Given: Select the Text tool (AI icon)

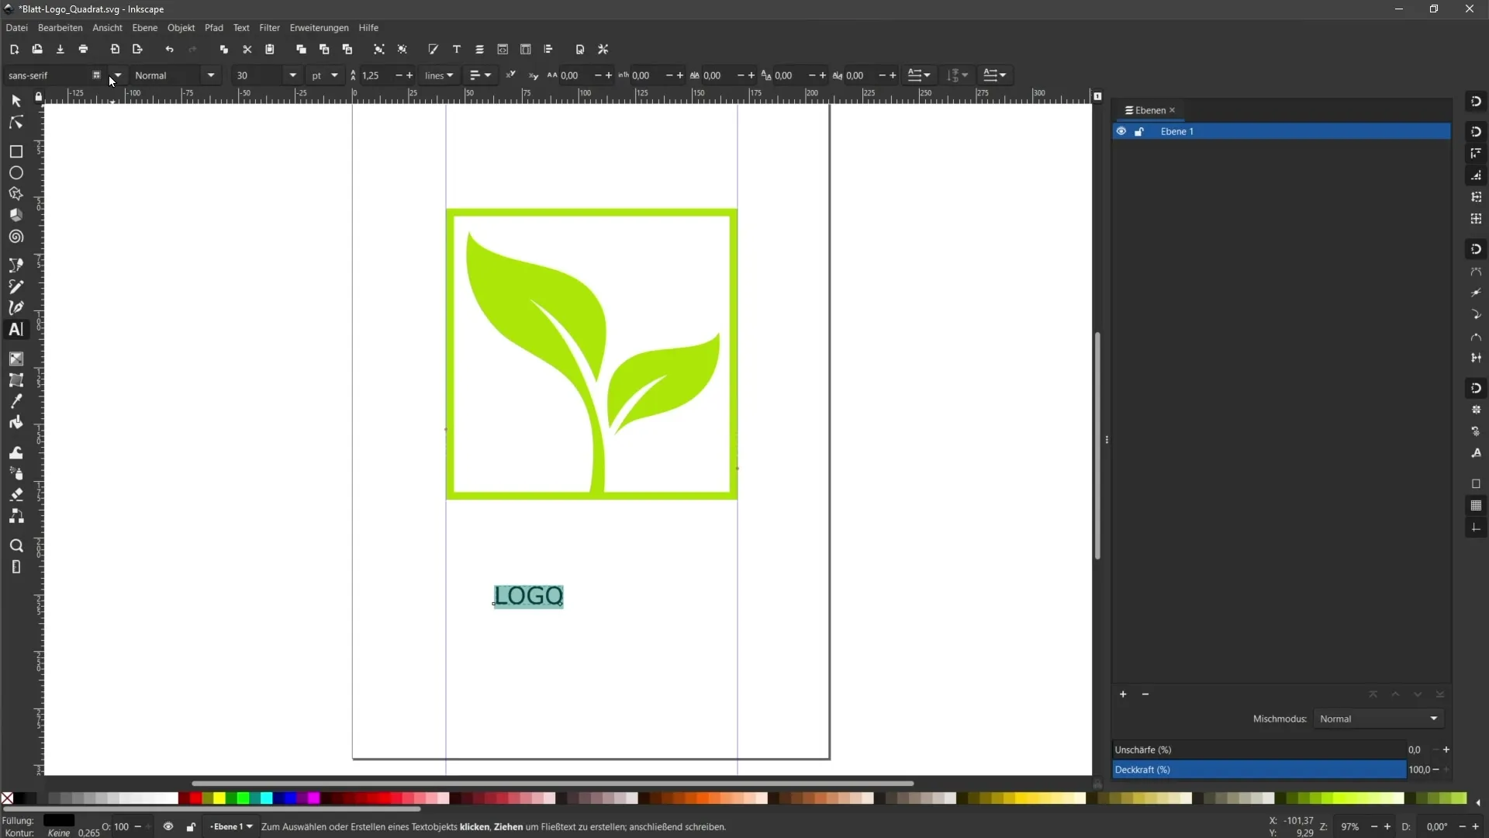Looking at the screenshot, I should pos(16,328).
